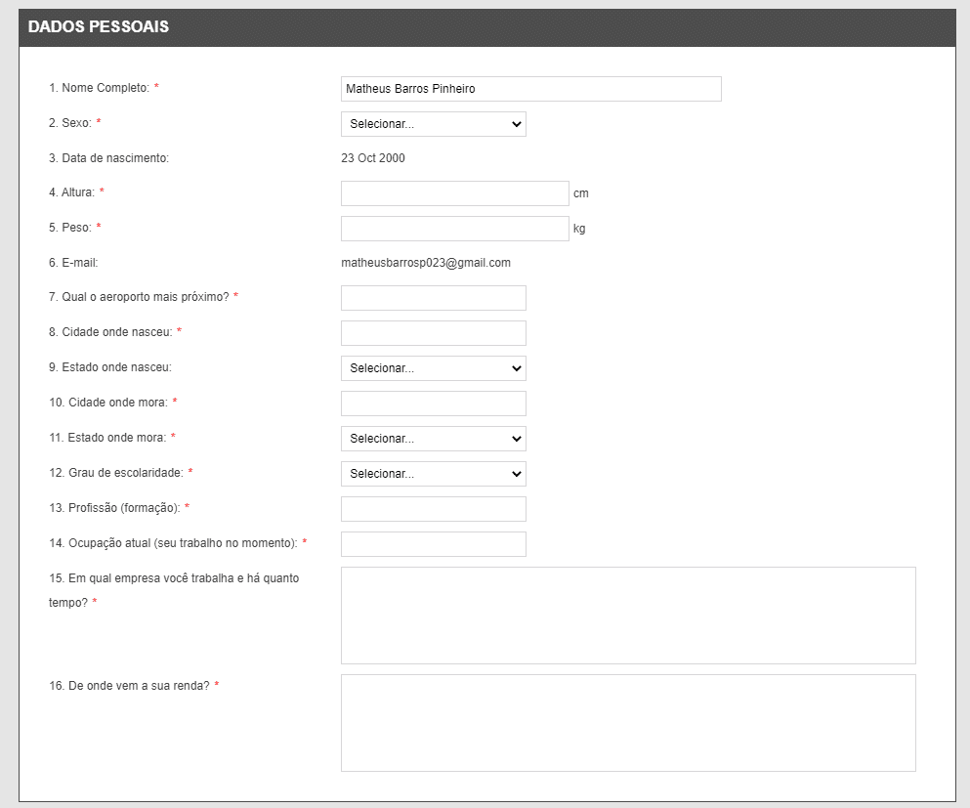Open the Sexo dropdown

click(433, 124)
